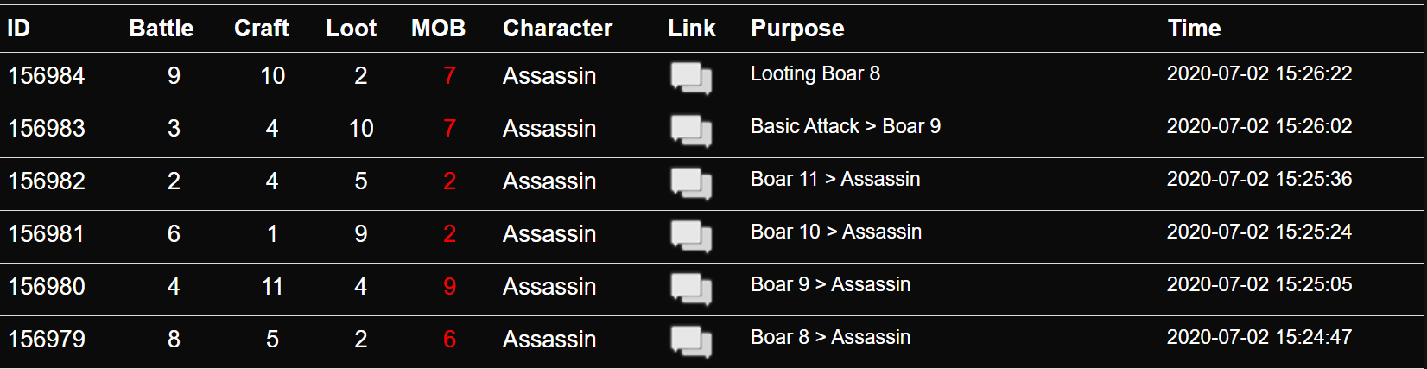Click the Time column header
This screenshot has width=1427, height=369.
1195,29
